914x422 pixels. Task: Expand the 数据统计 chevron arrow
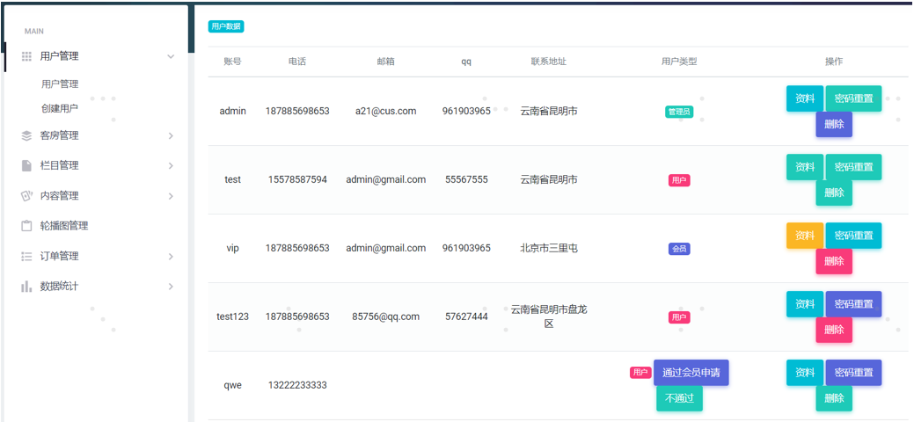pyautogui.click(x=171, y=287)
